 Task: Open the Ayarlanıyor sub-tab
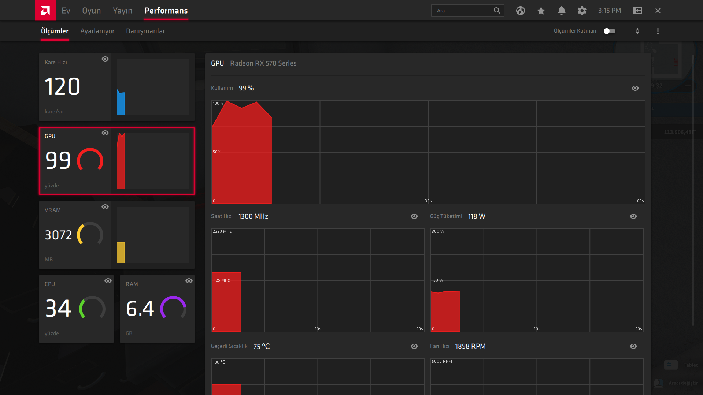97,31
